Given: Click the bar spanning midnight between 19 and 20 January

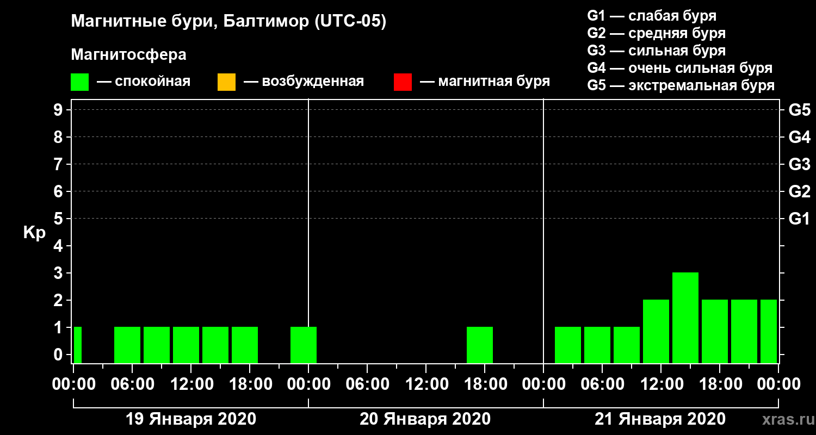Looking at the screenshot, I should coord(304,345).
